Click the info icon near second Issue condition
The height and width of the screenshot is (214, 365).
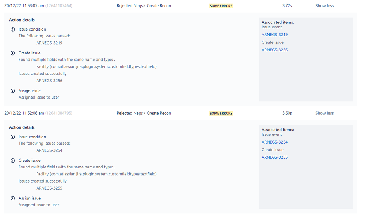(x=12, y=137)
